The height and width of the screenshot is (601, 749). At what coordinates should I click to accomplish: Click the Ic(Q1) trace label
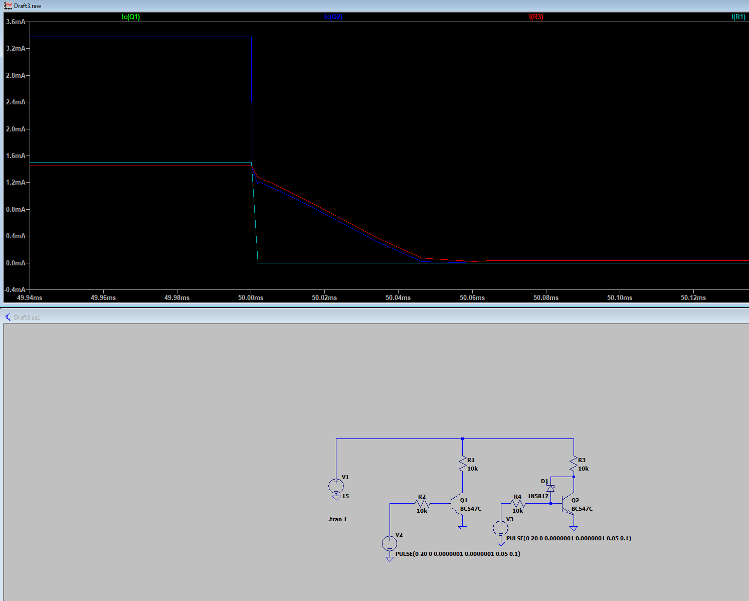[131, 17]
